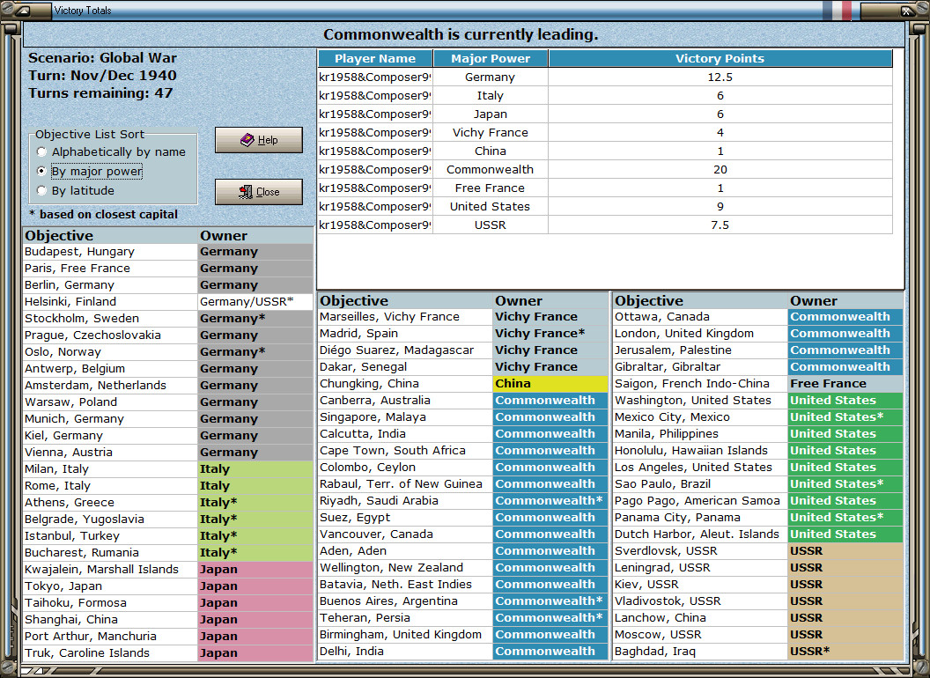Screen dimensions: 930x678
Task: Click objective Istanbul, Turkey
Action: pos(110,535)
